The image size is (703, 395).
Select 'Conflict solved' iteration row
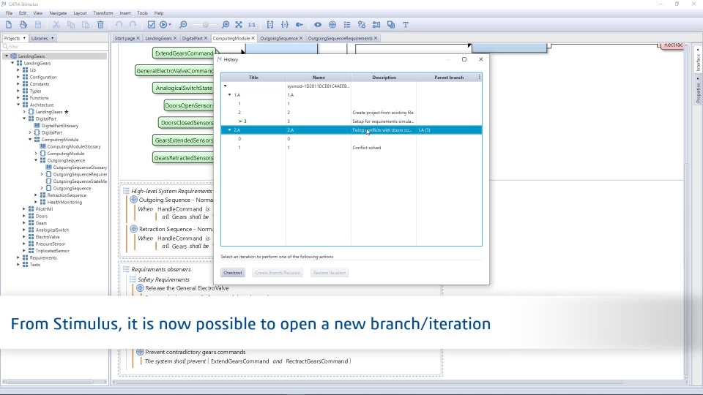(351, 147)
